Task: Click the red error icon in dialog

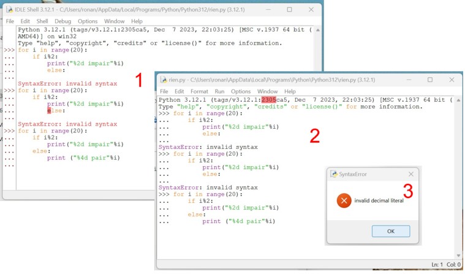Action: pyautogui.click(x=344, y=200)
